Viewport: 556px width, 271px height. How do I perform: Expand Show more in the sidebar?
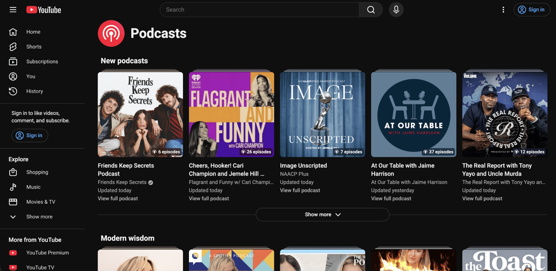point(39,216)
